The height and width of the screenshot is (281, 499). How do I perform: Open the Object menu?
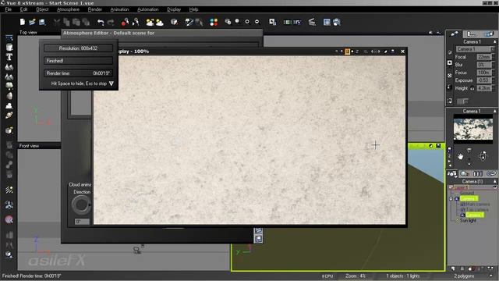pyautogui.click(x=42, y=9)
